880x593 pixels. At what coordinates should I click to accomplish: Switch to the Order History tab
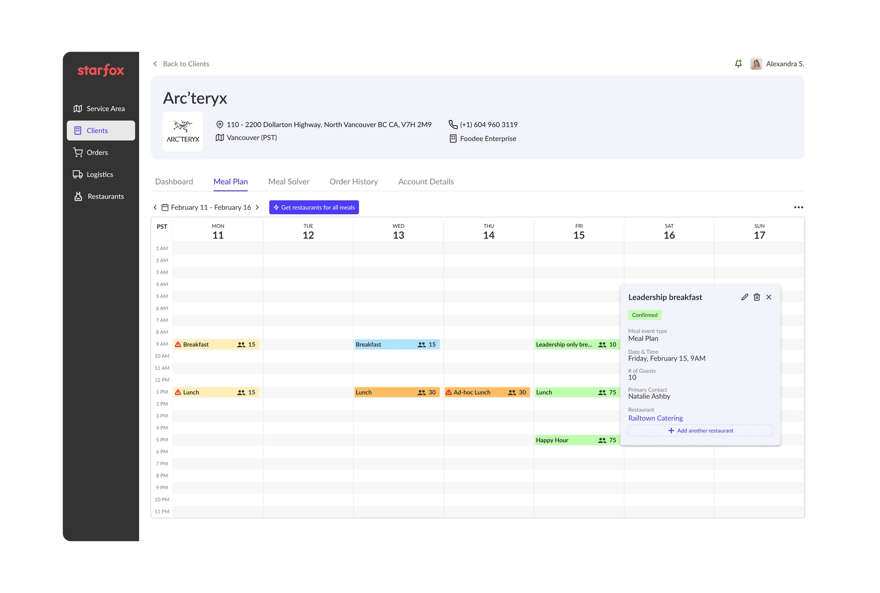click(353, 182)
